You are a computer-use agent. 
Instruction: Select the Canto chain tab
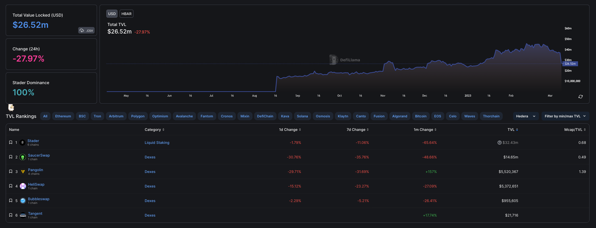pos(361,116)
